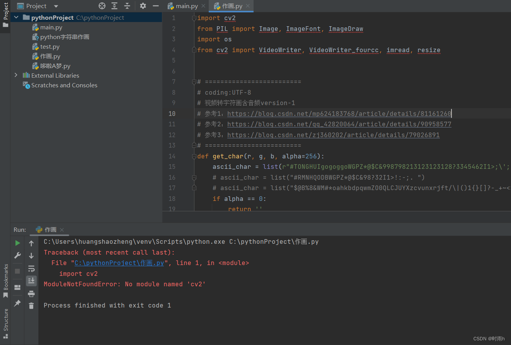Viewport: 511px width, 345px height.
Task: Fold the import end marker line 4
Action: click(x=194, y=50)
